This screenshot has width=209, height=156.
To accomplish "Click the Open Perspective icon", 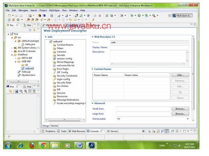I will [170, 16].
